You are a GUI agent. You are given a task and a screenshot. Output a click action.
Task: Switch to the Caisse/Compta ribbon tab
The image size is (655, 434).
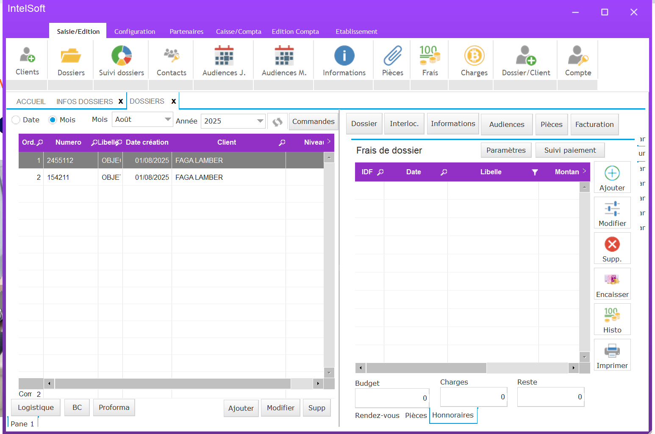tap(239, 32)
